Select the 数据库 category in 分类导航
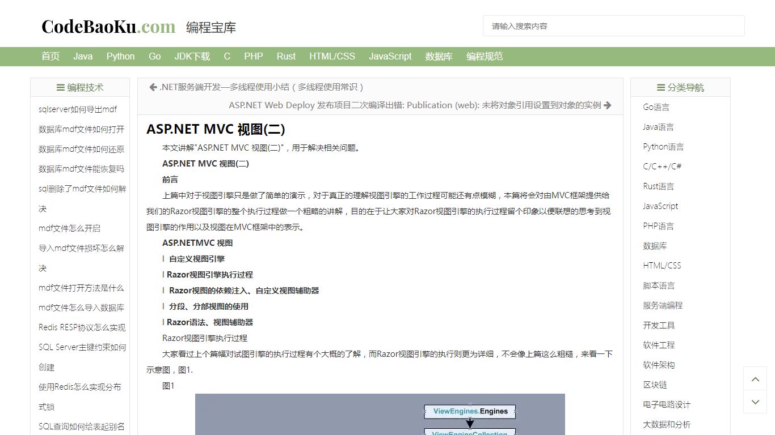This screenshot has width=775, height=435. pos(655,246)
